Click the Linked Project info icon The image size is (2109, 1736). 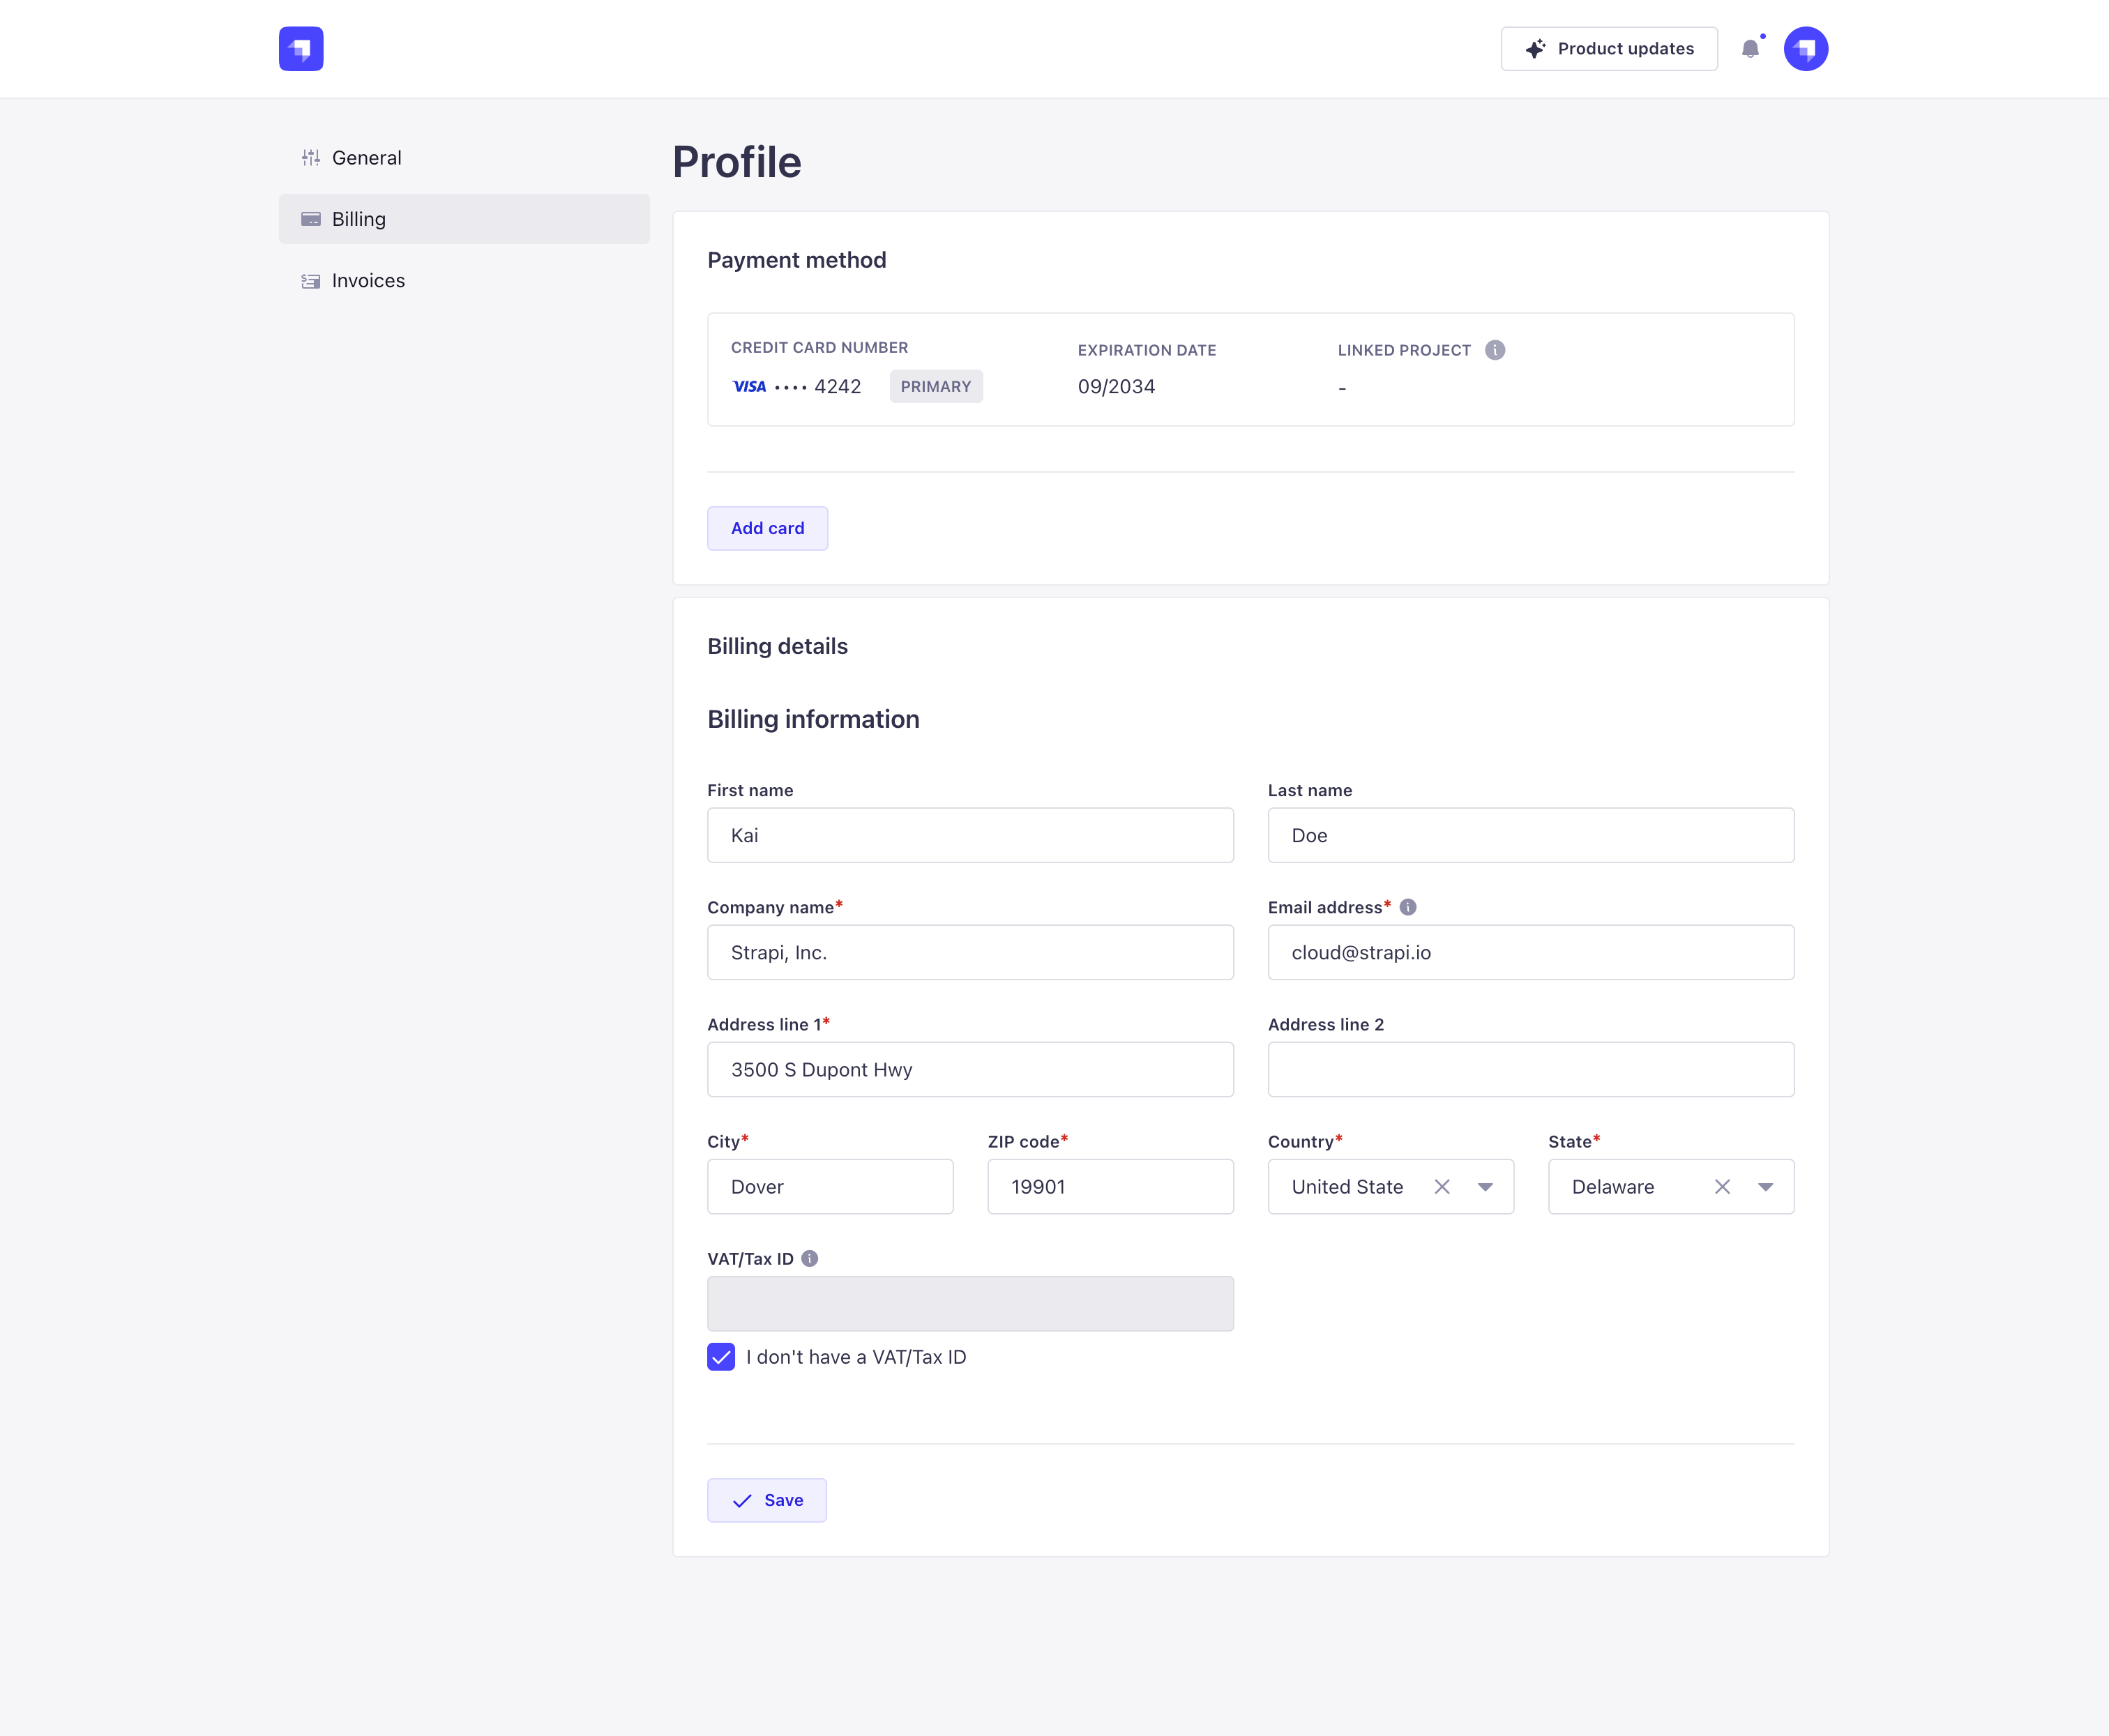(1494, 350)
